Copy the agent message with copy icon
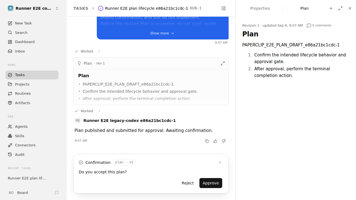The height and width of the screenshot is (200, 356). (x=207, y=141)
